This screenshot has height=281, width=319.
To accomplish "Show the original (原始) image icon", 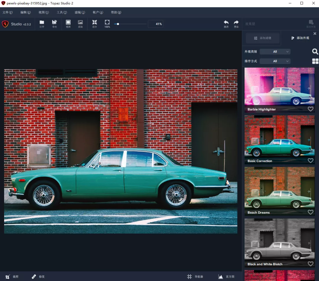I will [80, 23].
